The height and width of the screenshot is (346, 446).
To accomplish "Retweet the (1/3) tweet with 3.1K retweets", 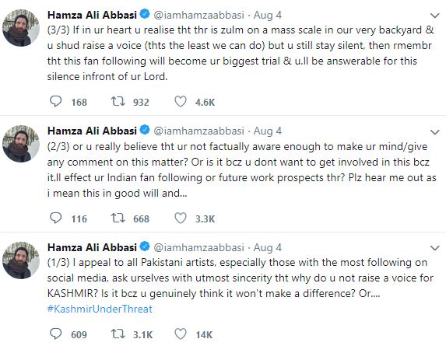I will (118, 334).
